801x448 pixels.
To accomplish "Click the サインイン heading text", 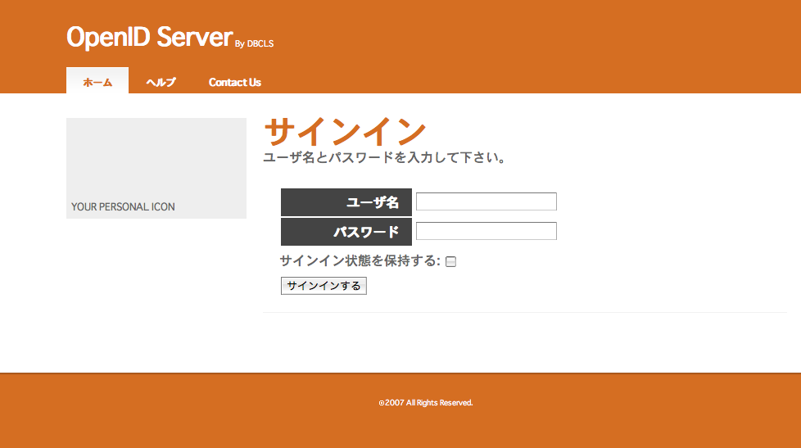I will pyautogui.click(x=345, y=131).
